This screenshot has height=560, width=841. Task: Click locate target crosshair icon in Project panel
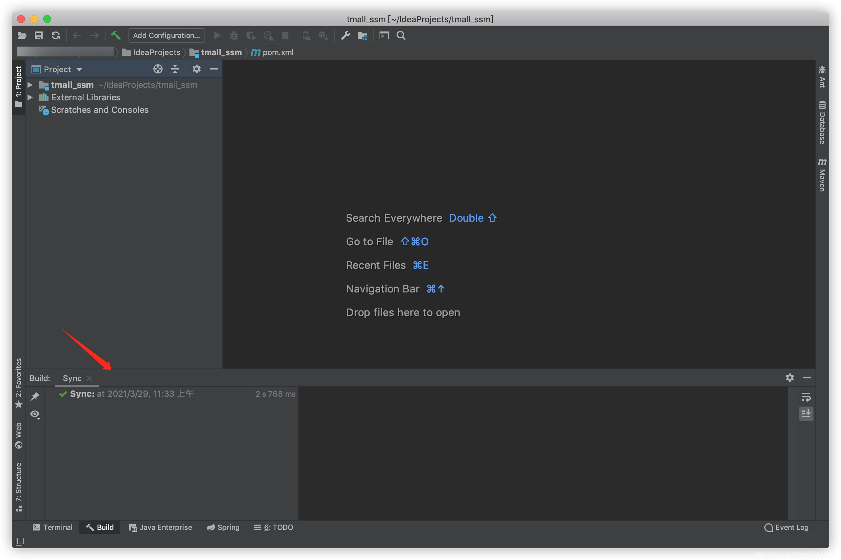pyautogui.click(x=158, y=69)
